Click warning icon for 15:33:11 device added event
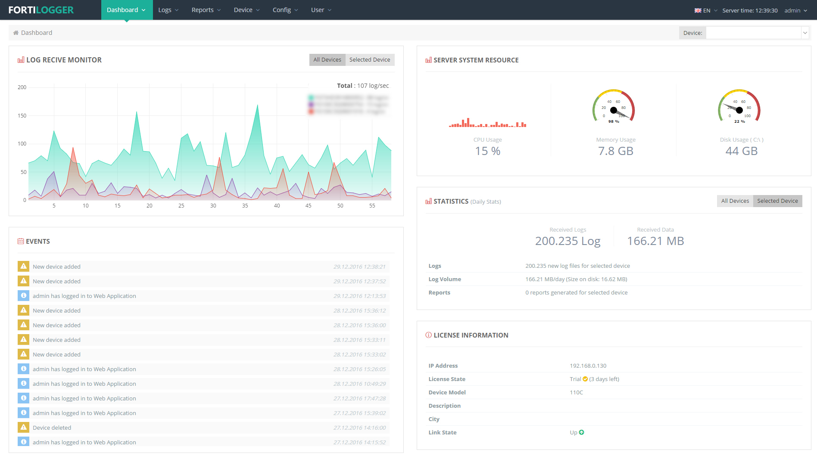 pyautogui.click(x=23, y=340)
